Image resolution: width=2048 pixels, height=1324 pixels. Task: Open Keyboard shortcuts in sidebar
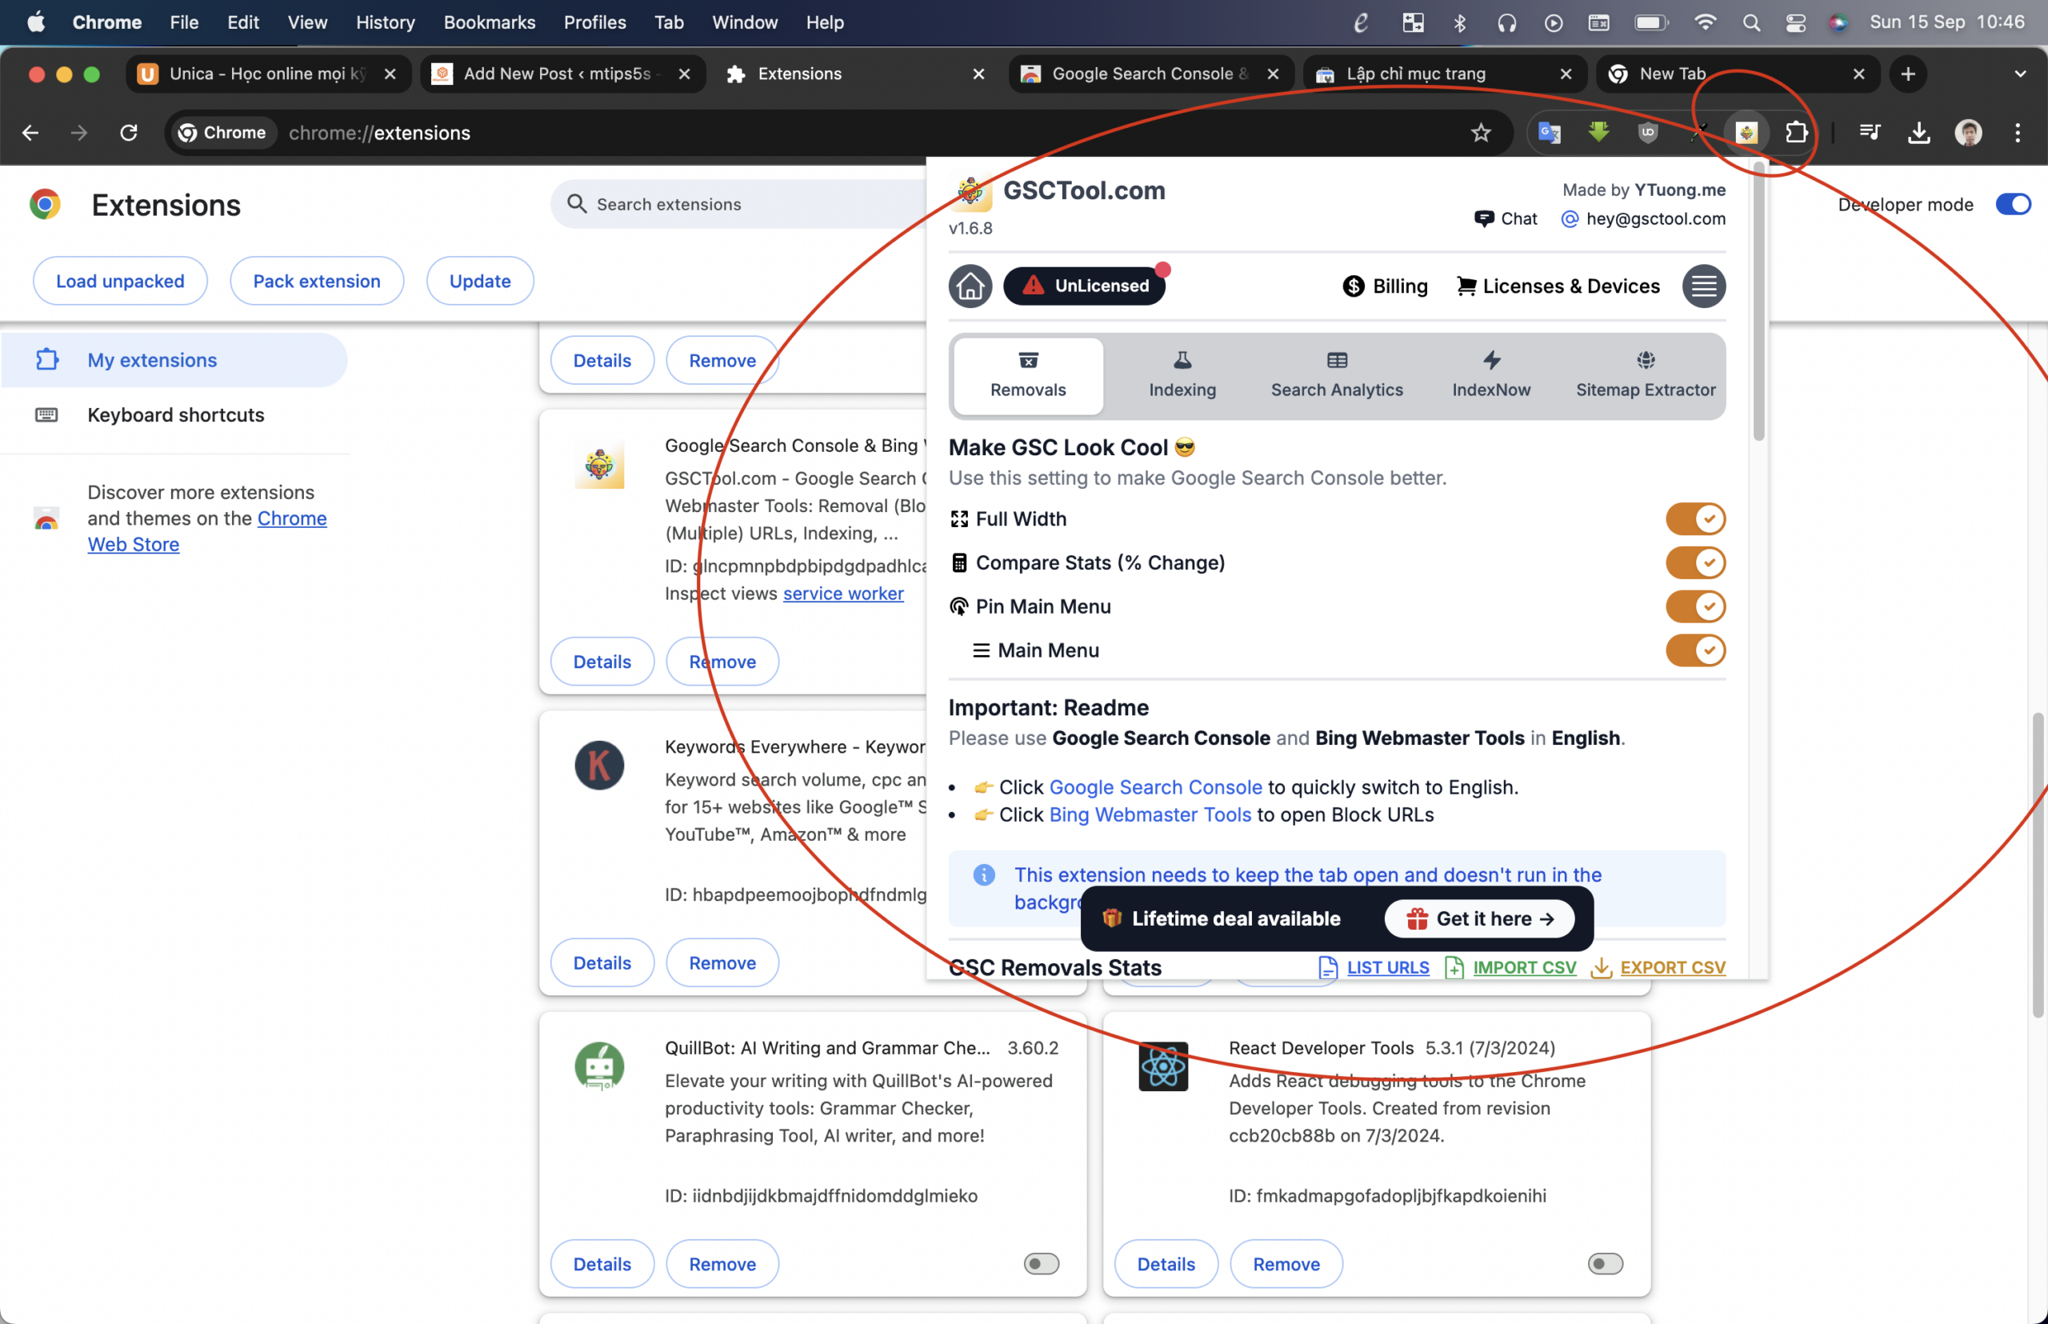pos(174,415)
